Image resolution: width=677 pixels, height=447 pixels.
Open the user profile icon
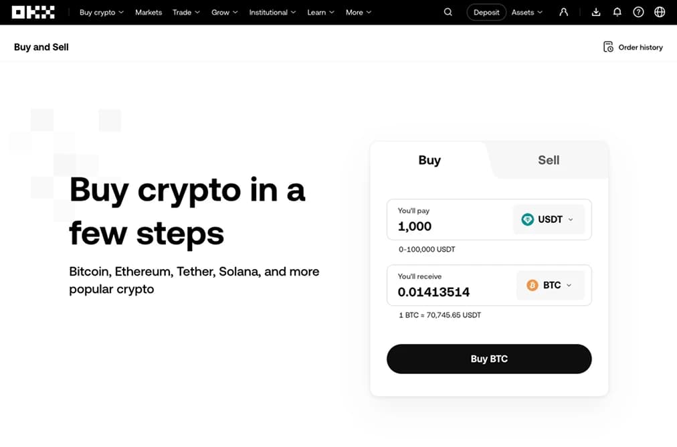coord(563,12)
